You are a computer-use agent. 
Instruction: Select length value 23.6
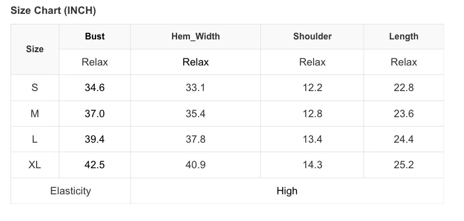[x=404, y=113]
